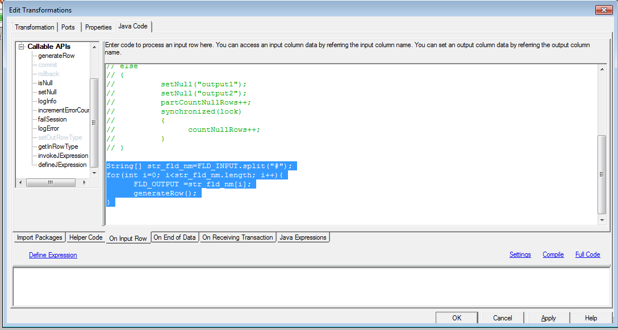Select the On Input Row tab

(x=128, y=238)
